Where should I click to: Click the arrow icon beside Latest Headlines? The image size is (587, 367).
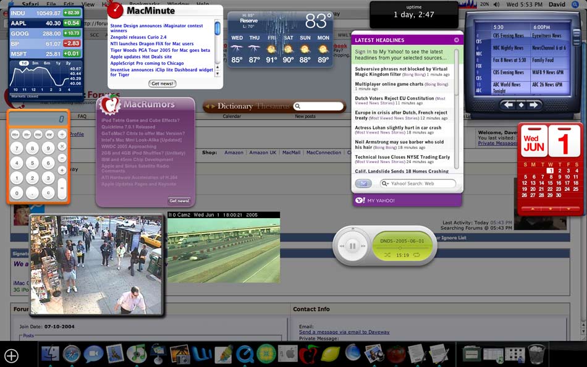coord(457,40)
